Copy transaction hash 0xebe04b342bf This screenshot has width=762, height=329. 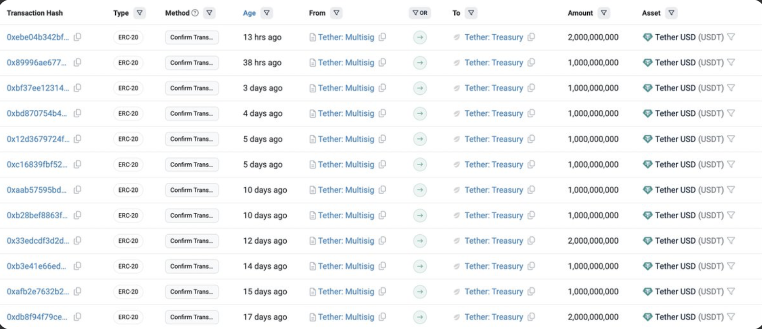78,37
